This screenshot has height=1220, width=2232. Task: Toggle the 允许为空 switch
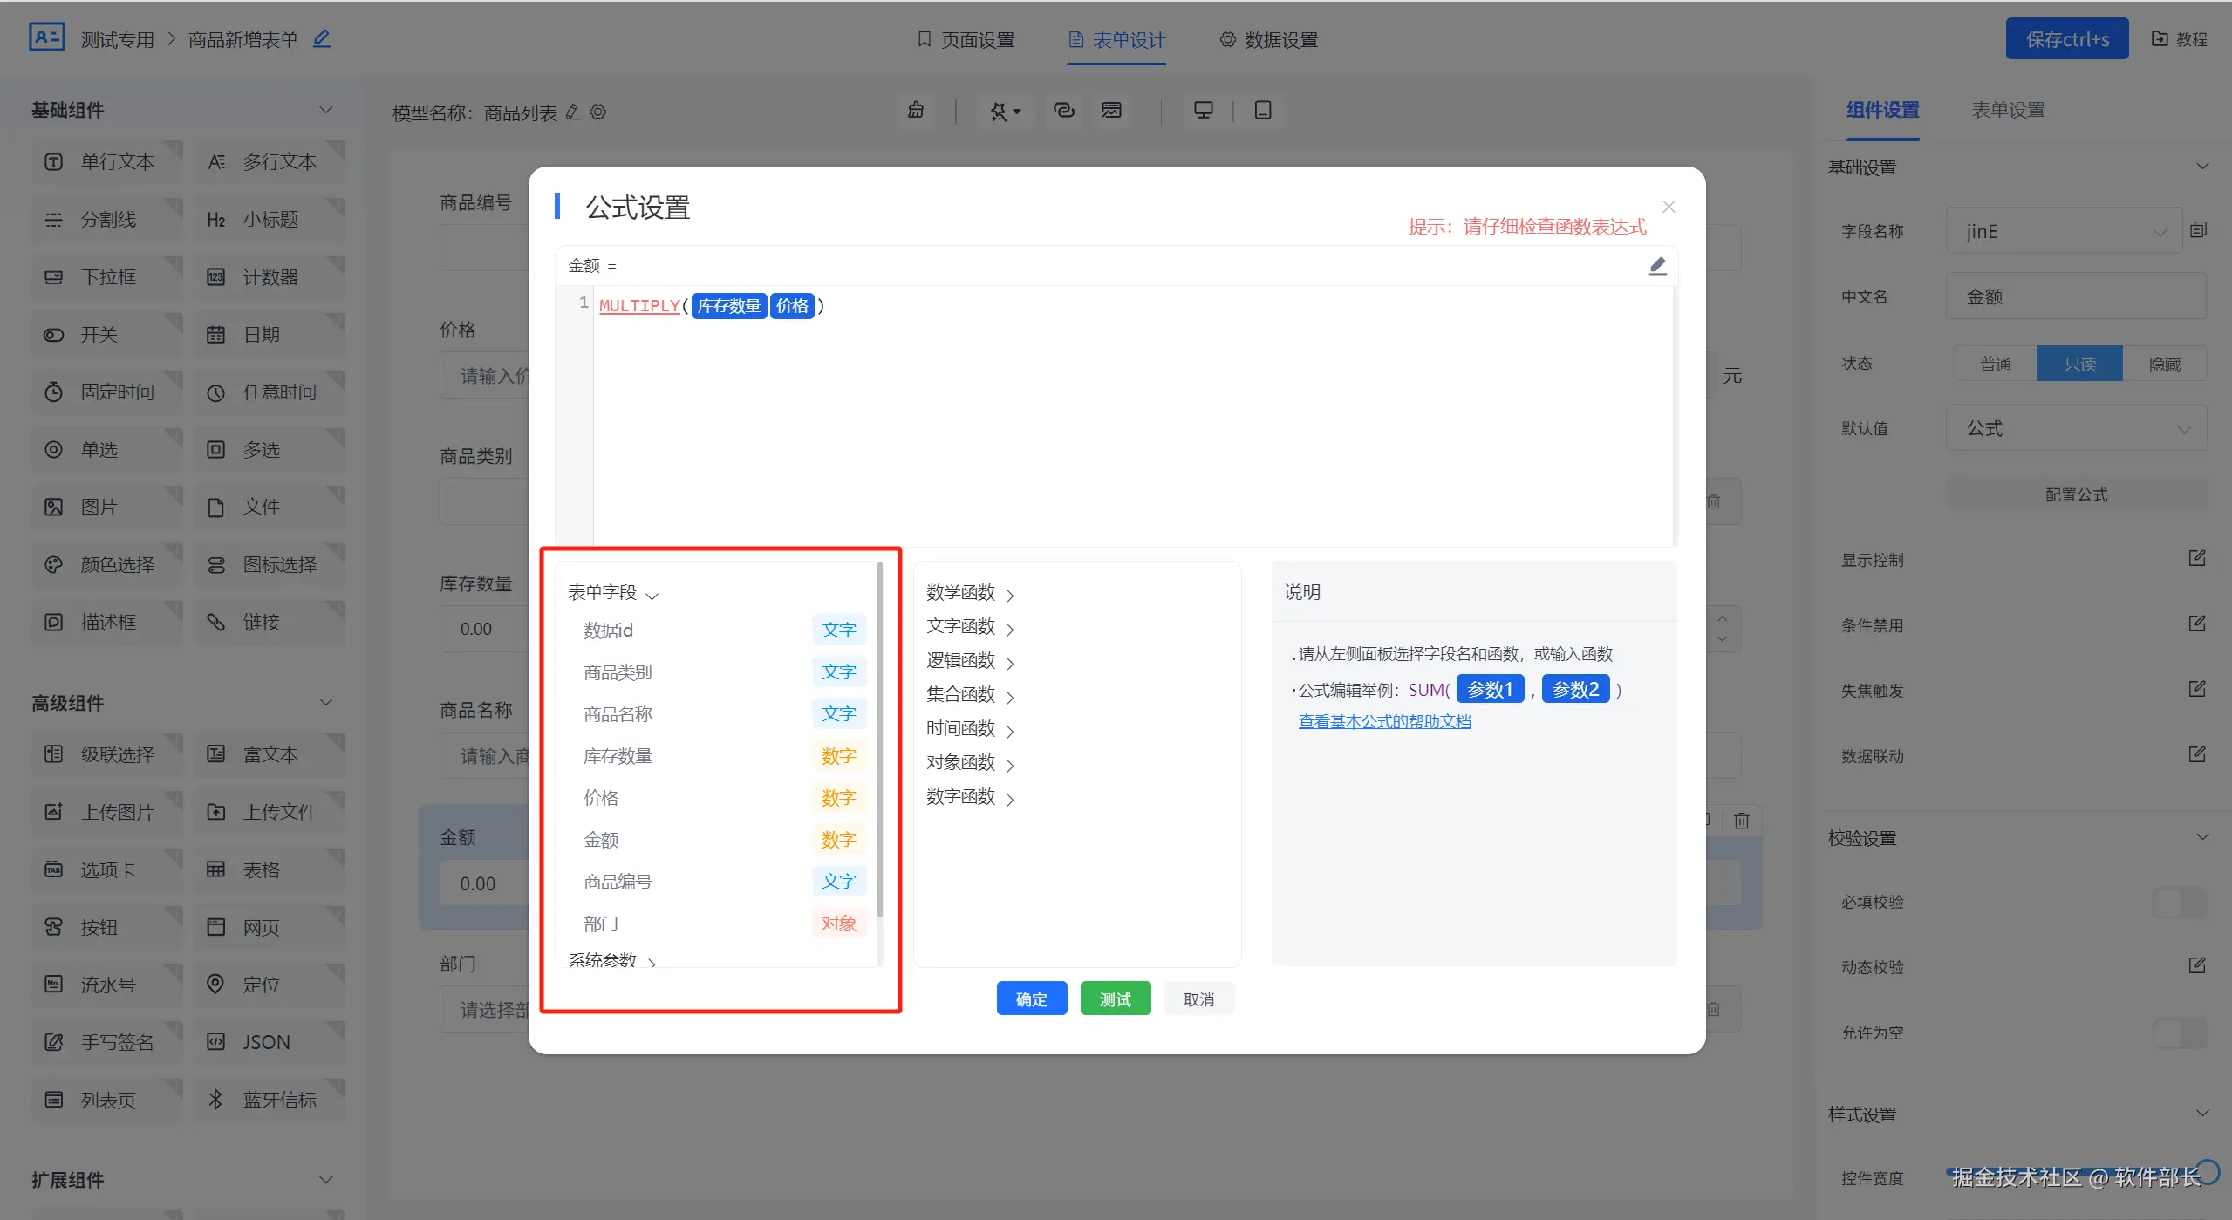[x=2179, y=1033]
